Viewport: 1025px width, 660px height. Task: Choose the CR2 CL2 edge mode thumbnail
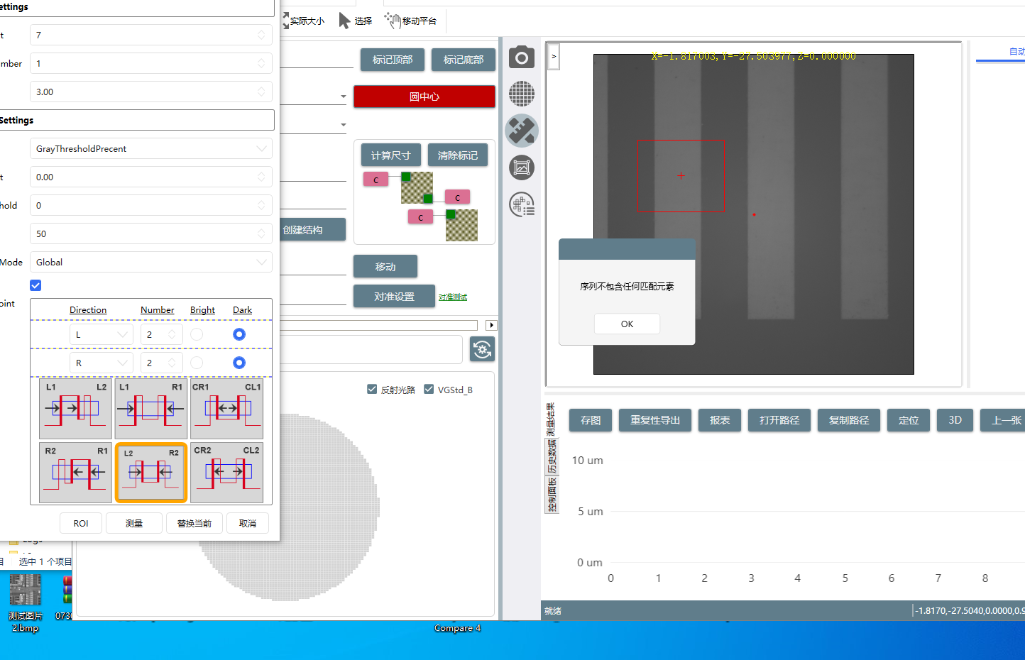pyautogui.click(x=226, y=472)
